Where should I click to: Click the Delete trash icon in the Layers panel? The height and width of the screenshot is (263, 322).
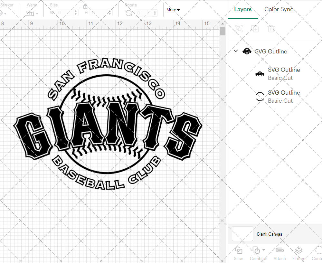point(271,29)
